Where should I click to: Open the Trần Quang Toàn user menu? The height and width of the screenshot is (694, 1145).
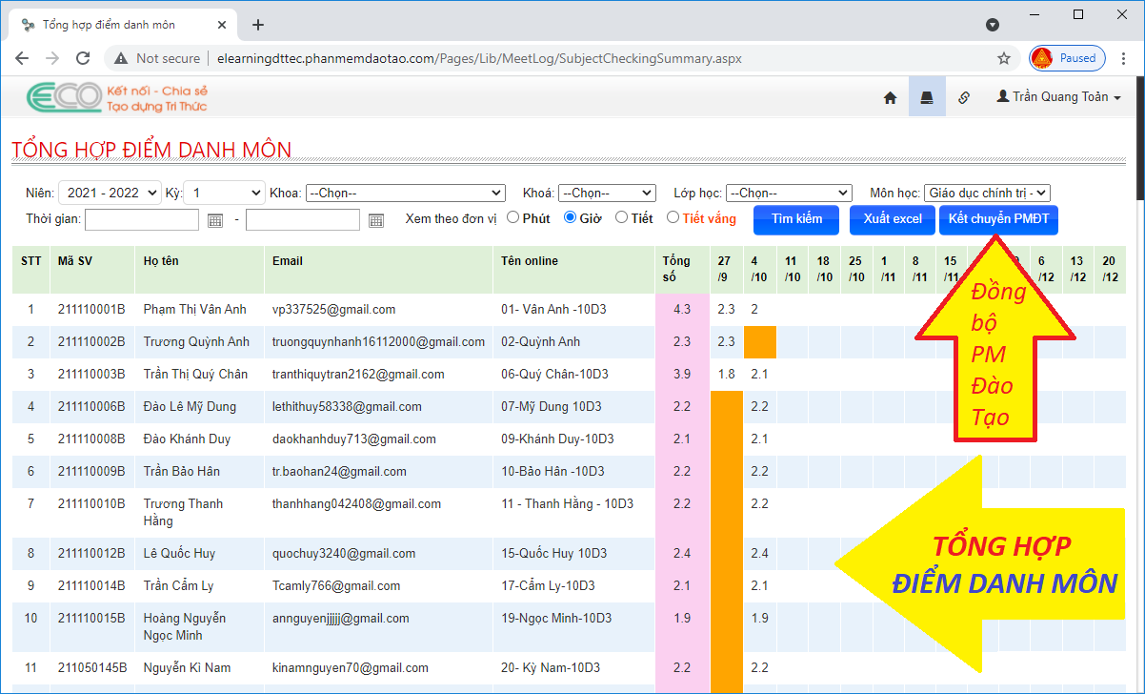(1058, 97)
